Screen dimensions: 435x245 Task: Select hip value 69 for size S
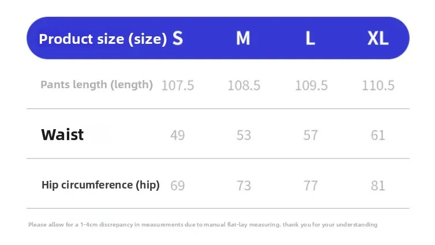pos(178,186)
